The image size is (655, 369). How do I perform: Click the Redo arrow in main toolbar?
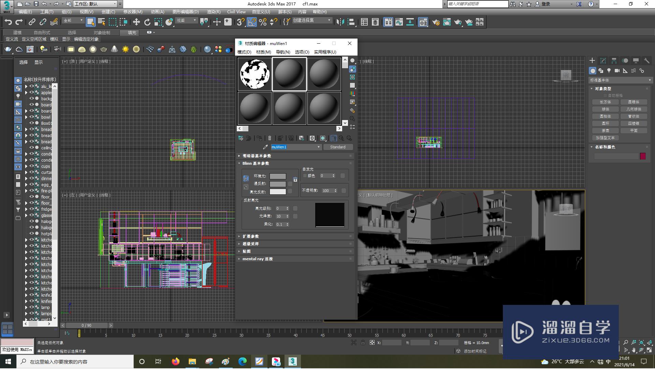coord(19,22)
